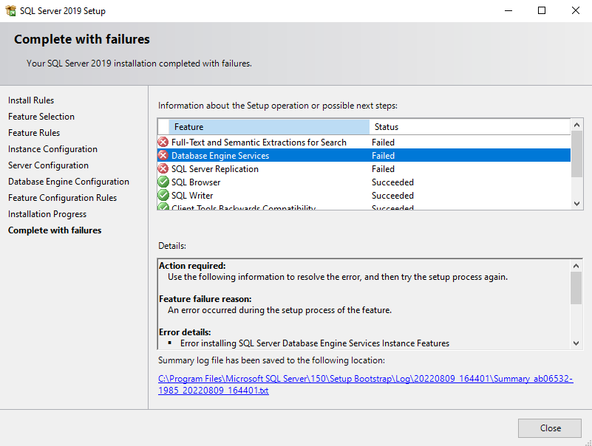Click the Instance Configuration step

click(x=53, y=149)
